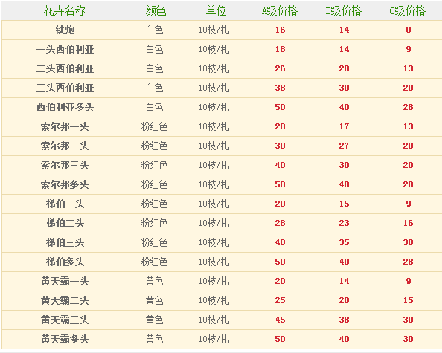The image size is (442, 353).
Task: Click the 颜色 column header
Action: [x=156, y=11]
